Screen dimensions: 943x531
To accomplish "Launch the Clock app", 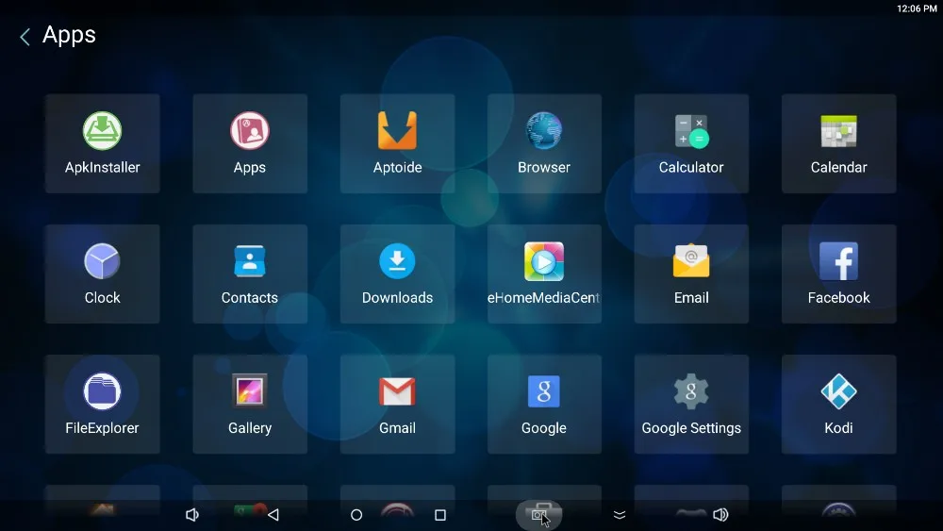I will pyautogui.click(x=102, y=274).
